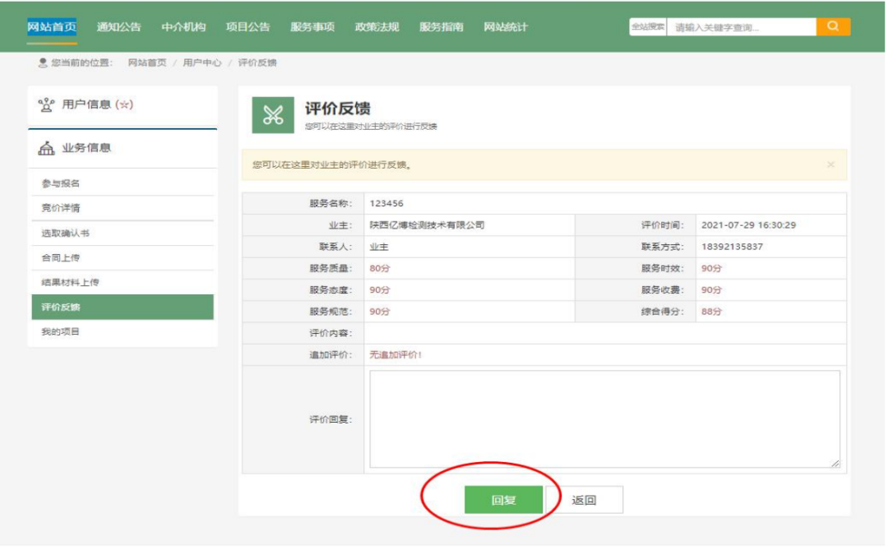The width and height of the screenshot is (888, 550).
Task: Focus the keyword search input field
Action: point(742,26)
